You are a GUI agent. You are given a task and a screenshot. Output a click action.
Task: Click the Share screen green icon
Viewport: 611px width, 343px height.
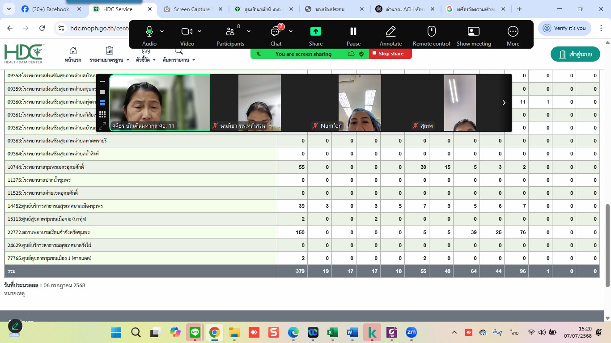[315, 32]
